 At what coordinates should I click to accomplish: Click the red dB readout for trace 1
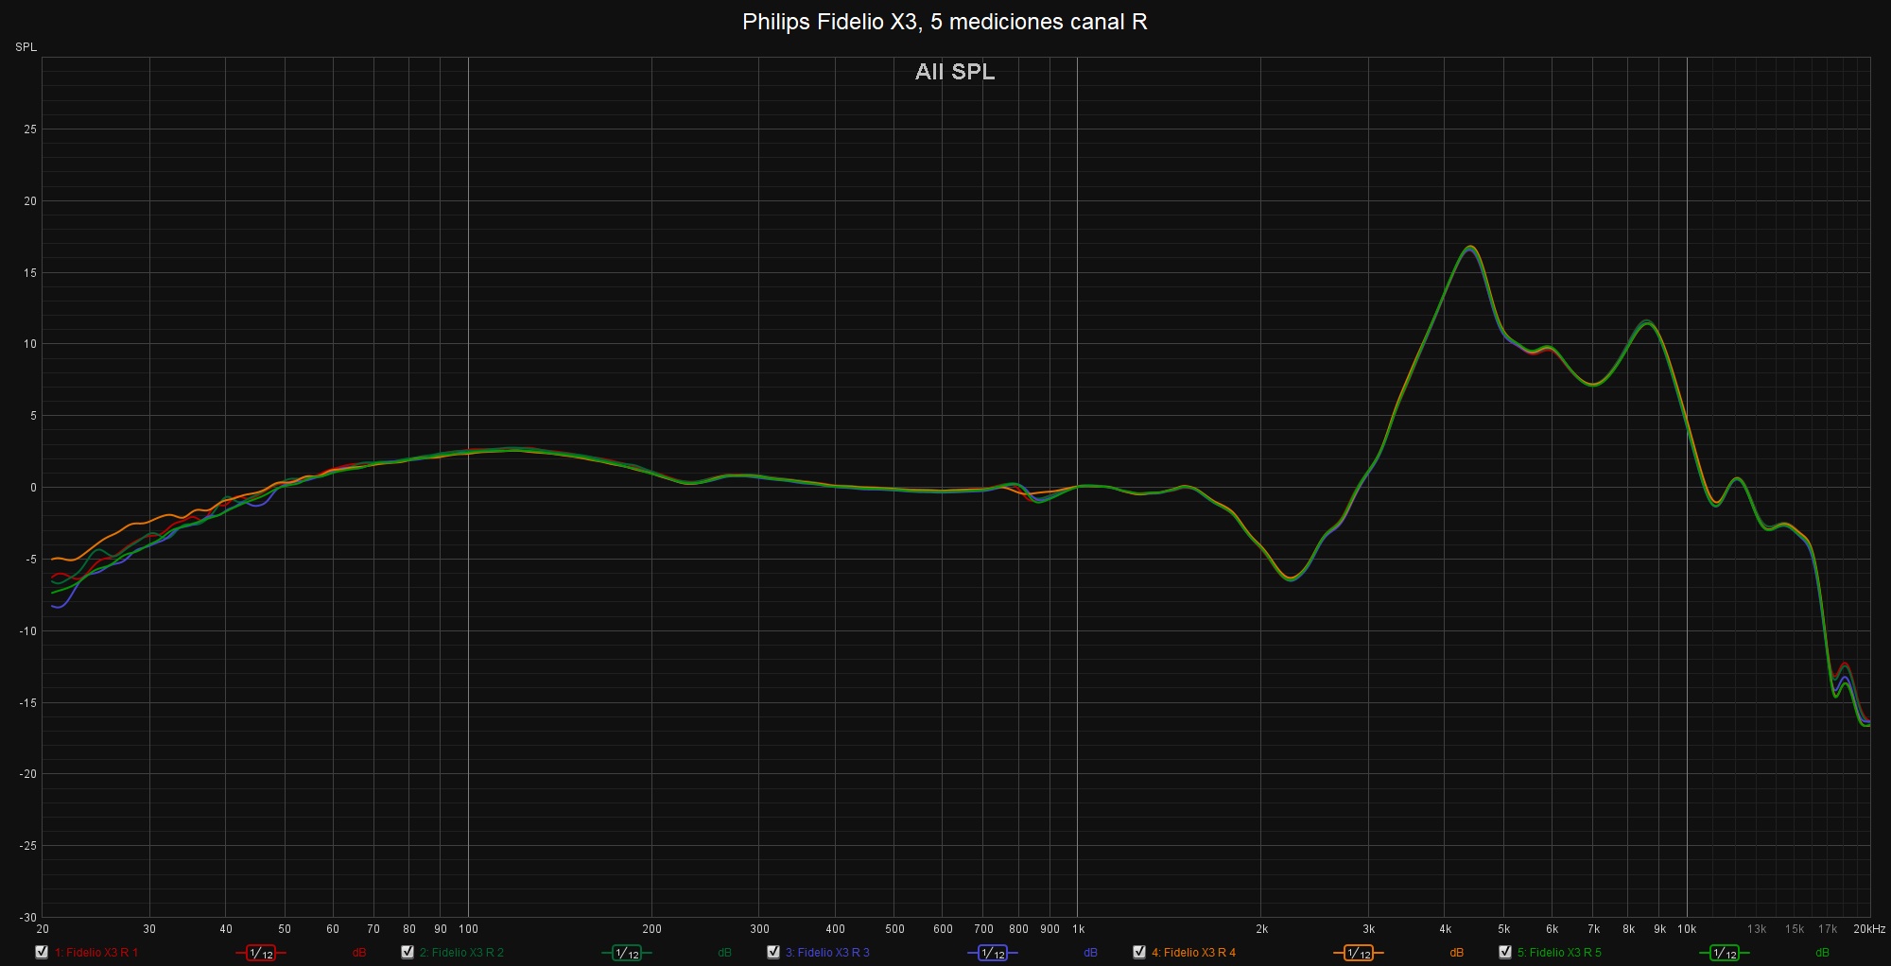click(x=359, y=953)
